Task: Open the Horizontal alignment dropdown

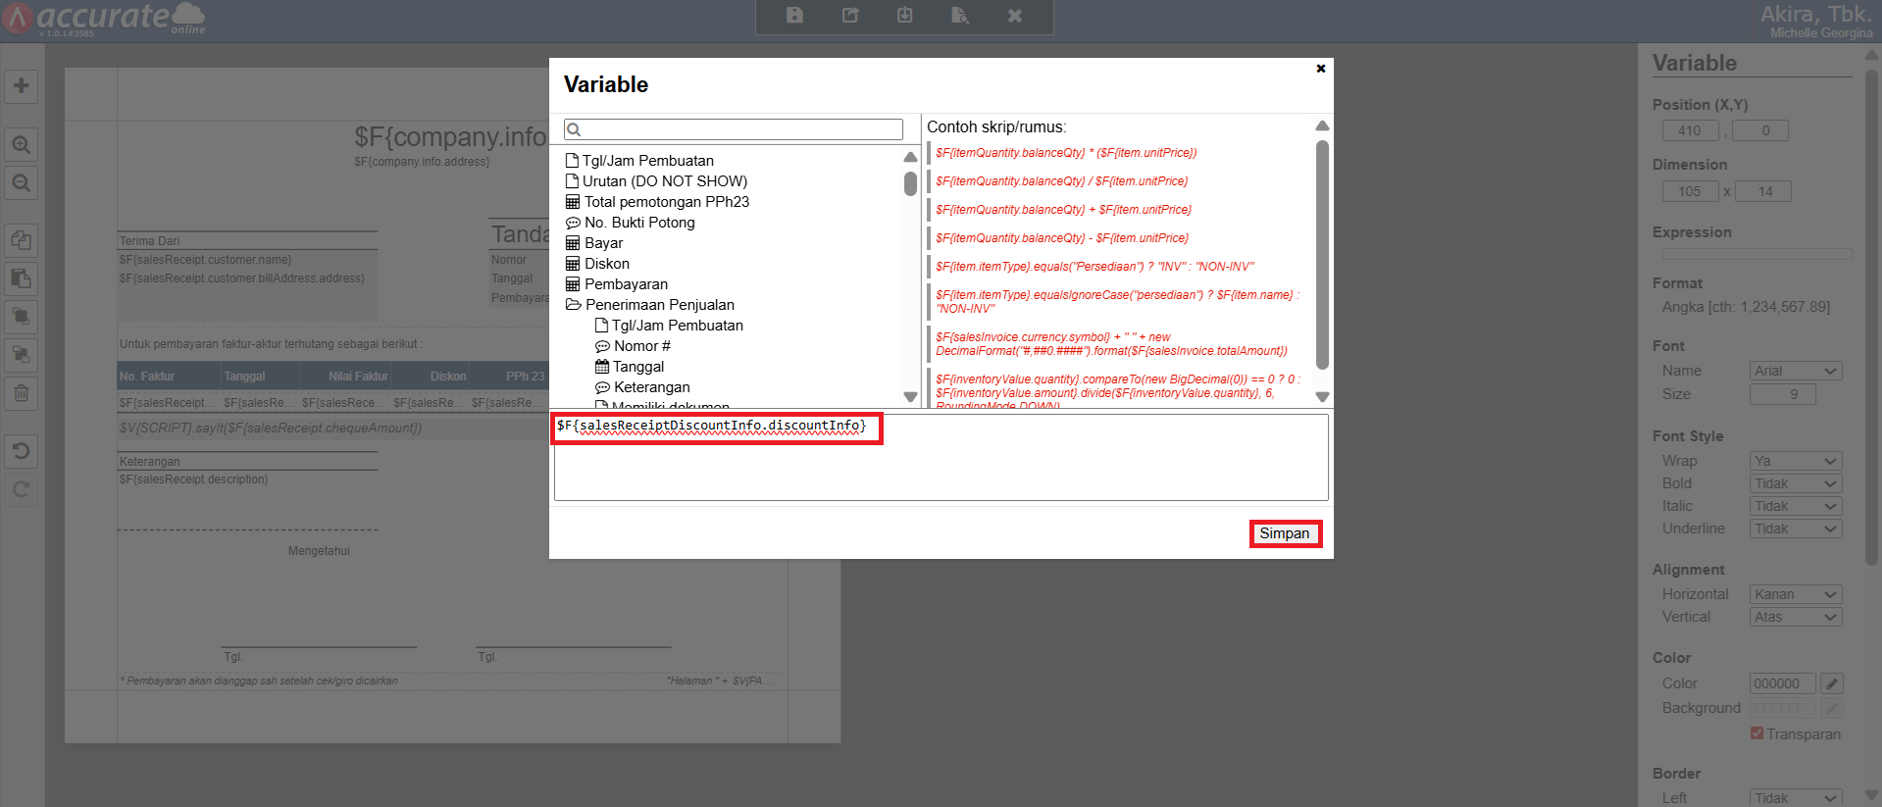Action: [x=1795, y=594]
